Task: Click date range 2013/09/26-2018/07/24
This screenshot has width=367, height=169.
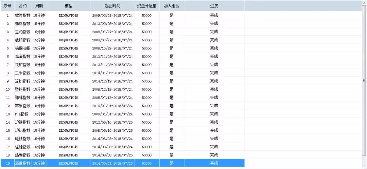Action: (x=112, y=24)
